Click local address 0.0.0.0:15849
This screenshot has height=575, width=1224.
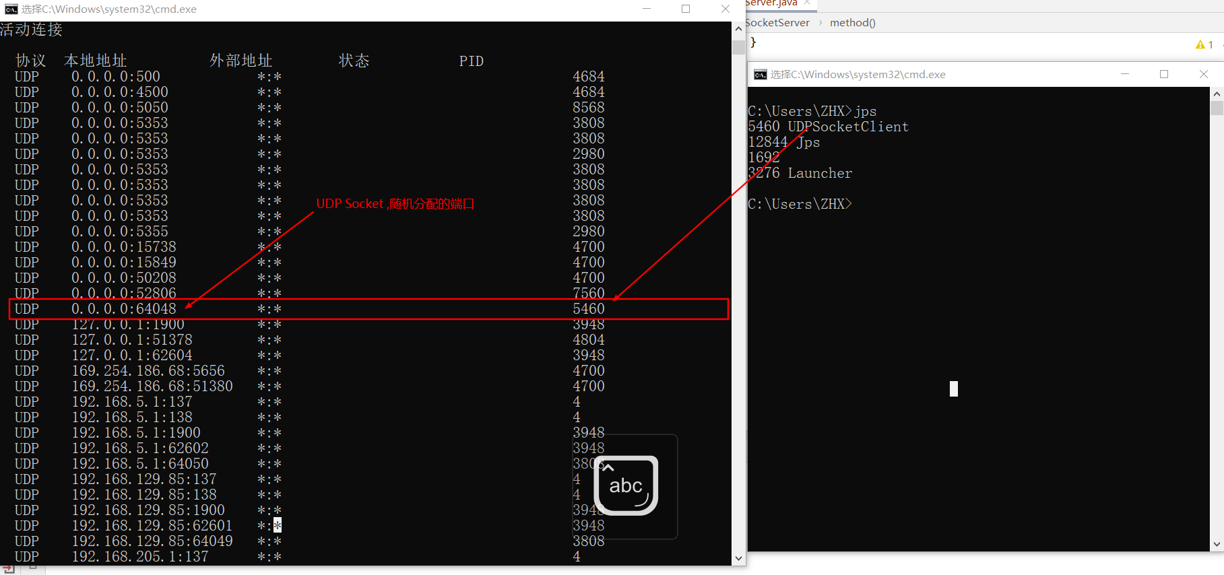pyautogui.click(x=124, y=263)
